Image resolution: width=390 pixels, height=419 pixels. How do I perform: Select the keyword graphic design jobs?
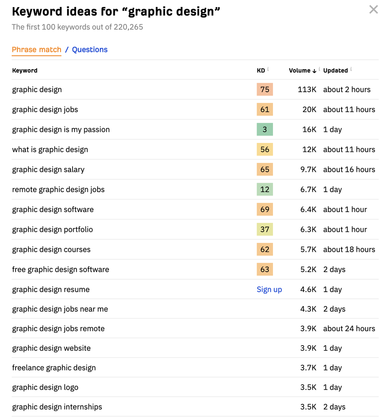point(45,110)
